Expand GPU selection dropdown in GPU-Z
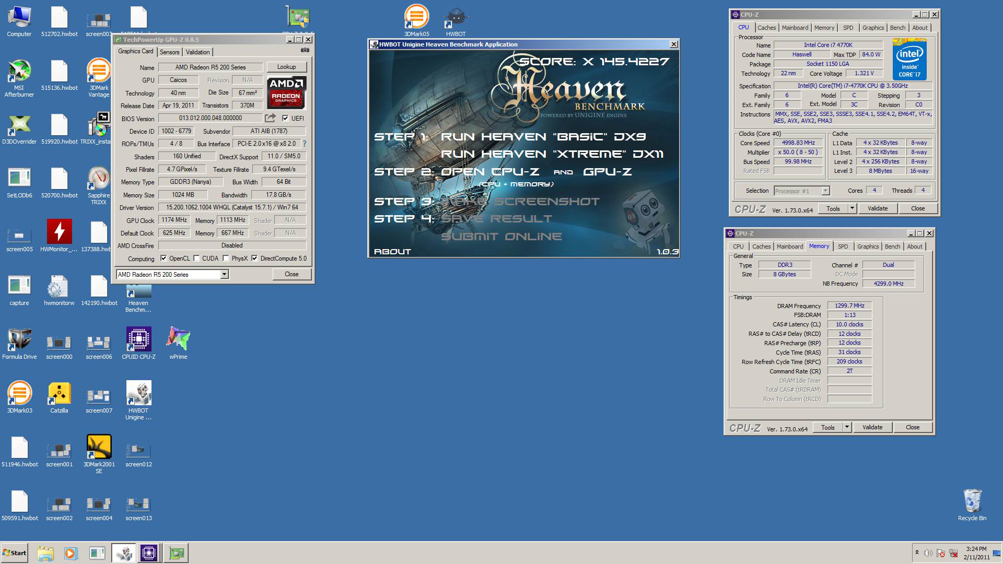This screenshot has width=1003, height=564. [224, 274]
